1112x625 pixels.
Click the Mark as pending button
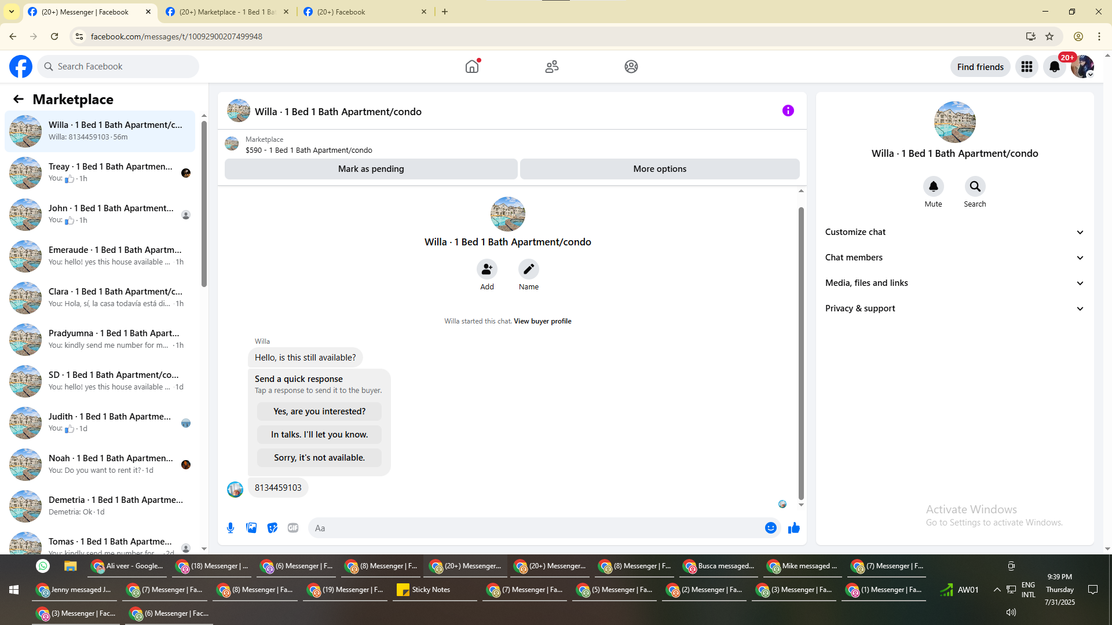click(x=371, y=169)
